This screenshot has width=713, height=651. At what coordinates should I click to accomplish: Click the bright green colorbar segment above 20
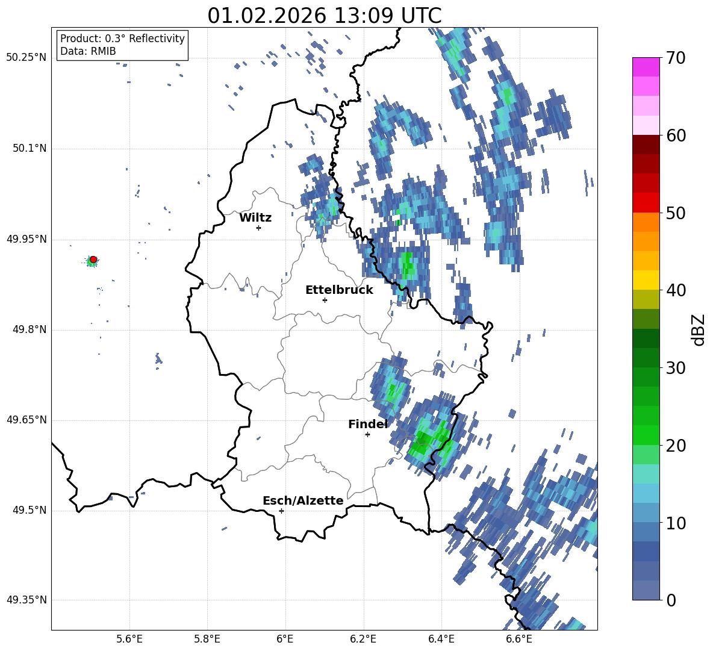[646, 435]
